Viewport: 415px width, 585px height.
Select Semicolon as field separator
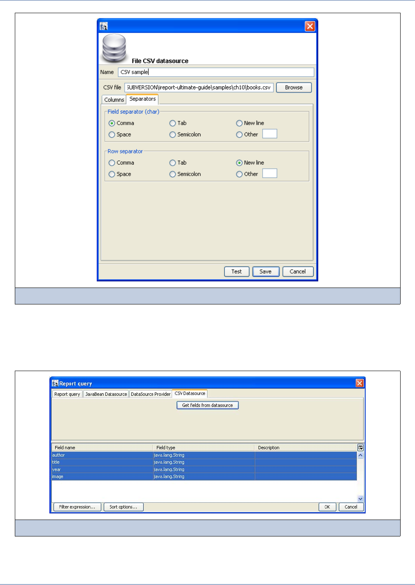click(185, 135)
